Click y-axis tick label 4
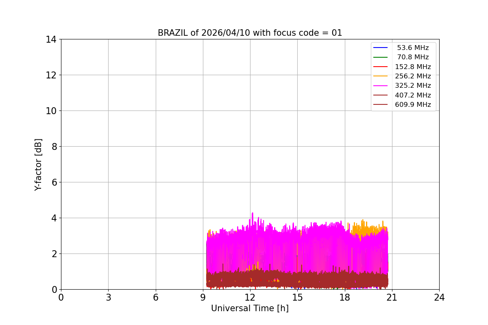The height and width of the screenshot is (325, 488). pyautogui.click(x=54, y=218)
